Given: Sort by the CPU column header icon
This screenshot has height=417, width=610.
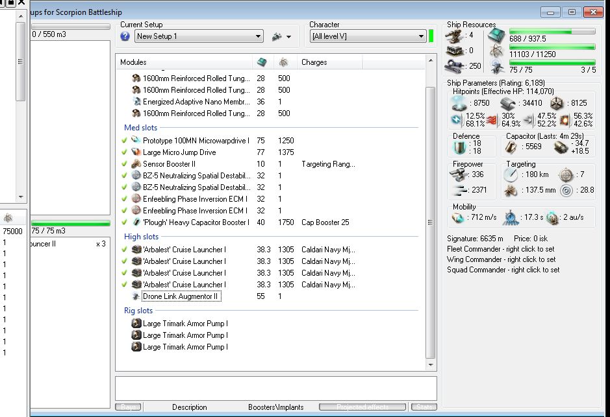Looking at the screenshot, I should [262, 62].
